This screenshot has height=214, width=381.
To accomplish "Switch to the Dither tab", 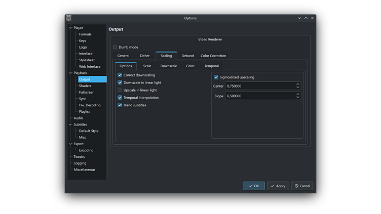I will pyautogui.click(x=145, y=56).
